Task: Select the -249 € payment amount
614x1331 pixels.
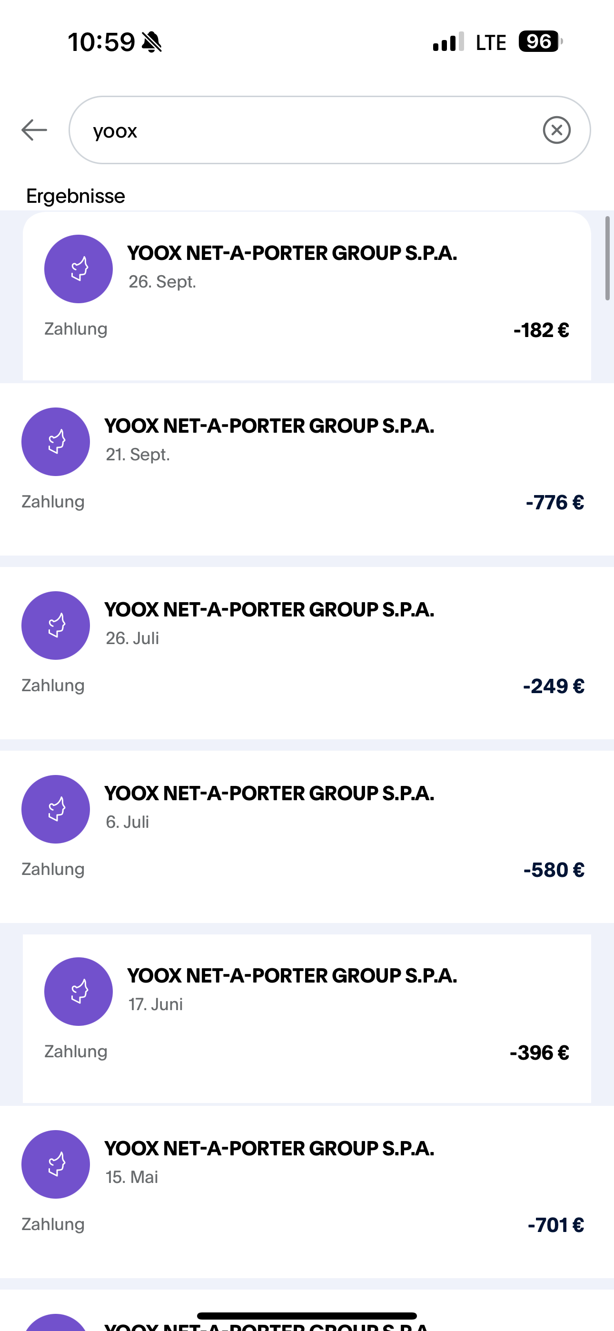Action: [554, 686]
